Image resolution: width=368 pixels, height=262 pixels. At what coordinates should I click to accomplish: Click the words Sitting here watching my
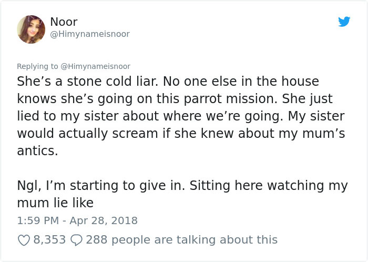(269, 186)
